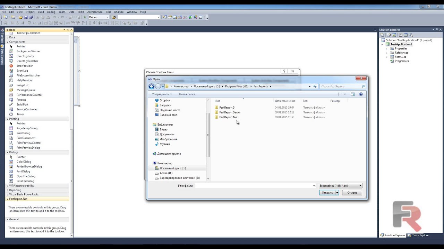Click View Class Diagram icon in Solution Explorer
This screenshot has height=249, width=444.
click(411, 35)
